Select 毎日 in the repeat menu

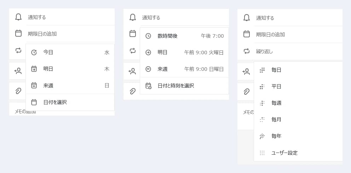click(298, 70)
